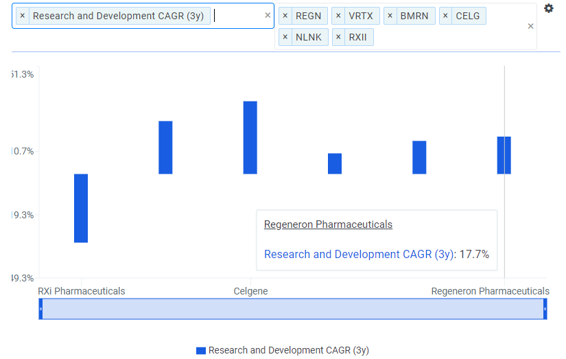Click the shortest positive bar, fourth in chart
Viewport: 566px width, 359px height.
[x=335, y=163]
